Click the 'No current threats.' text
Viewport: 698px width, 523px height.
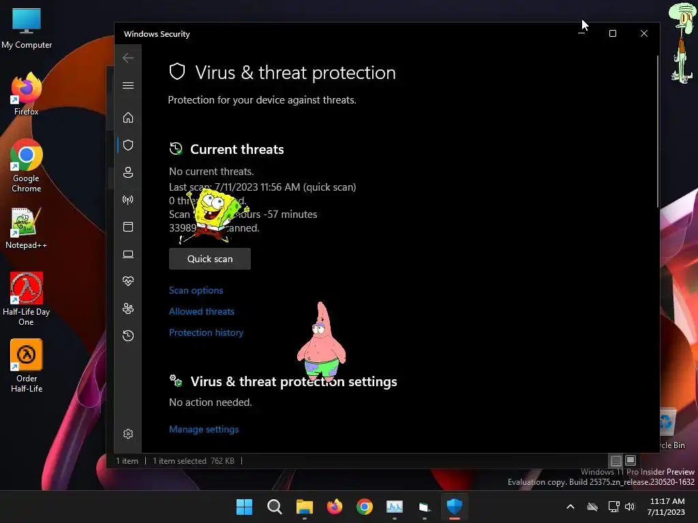pyautogui.click(x=211, y=172)
